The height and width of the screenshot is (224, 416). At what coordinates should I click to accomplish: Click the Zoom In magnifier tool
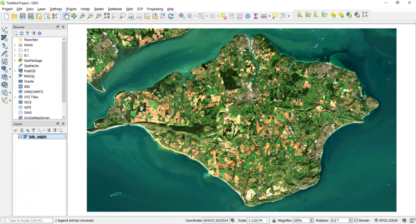click(x=82, y=16)
